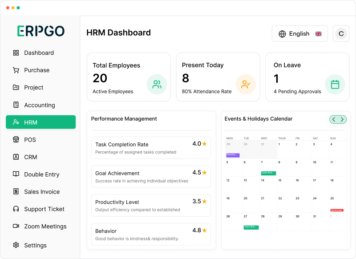Viewport: 356px width, 259px height.
Task: Open Purchase menu item
Action: click(40, 70)
